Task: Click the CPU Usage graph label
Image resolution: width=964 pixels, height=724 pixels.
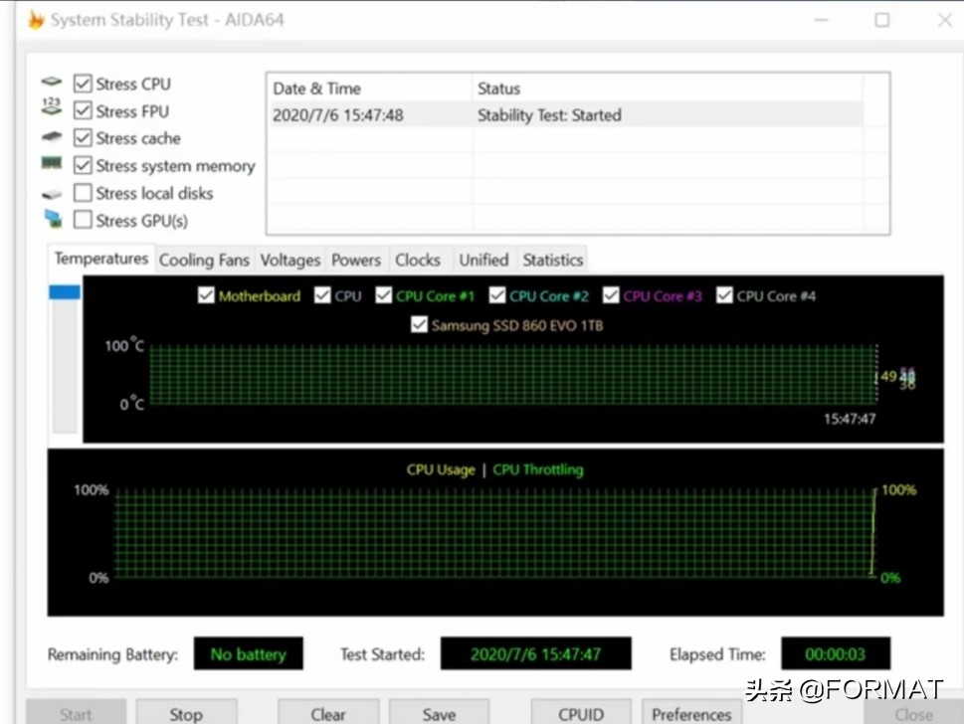Action: tap(441, 469)
